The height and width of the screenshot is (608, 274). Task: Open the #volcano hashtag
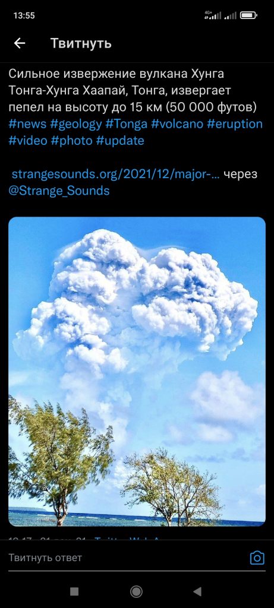(x=177, y=124)
